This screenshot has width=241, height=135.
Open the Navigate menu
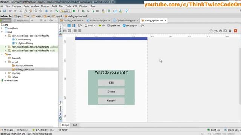(x=17, y=6)
